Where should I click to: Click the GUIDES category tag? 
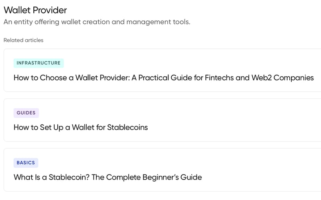click(x=26, y=113)
